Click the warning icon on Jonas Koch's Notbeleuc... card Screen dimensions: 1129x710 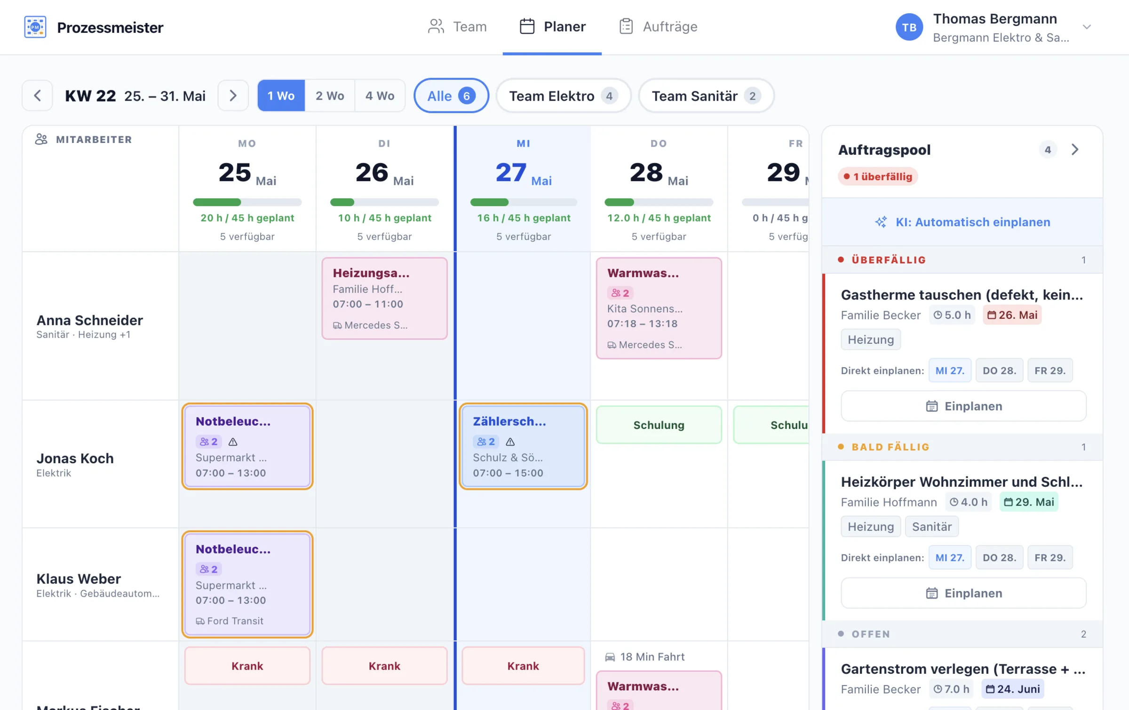point(233,442)
